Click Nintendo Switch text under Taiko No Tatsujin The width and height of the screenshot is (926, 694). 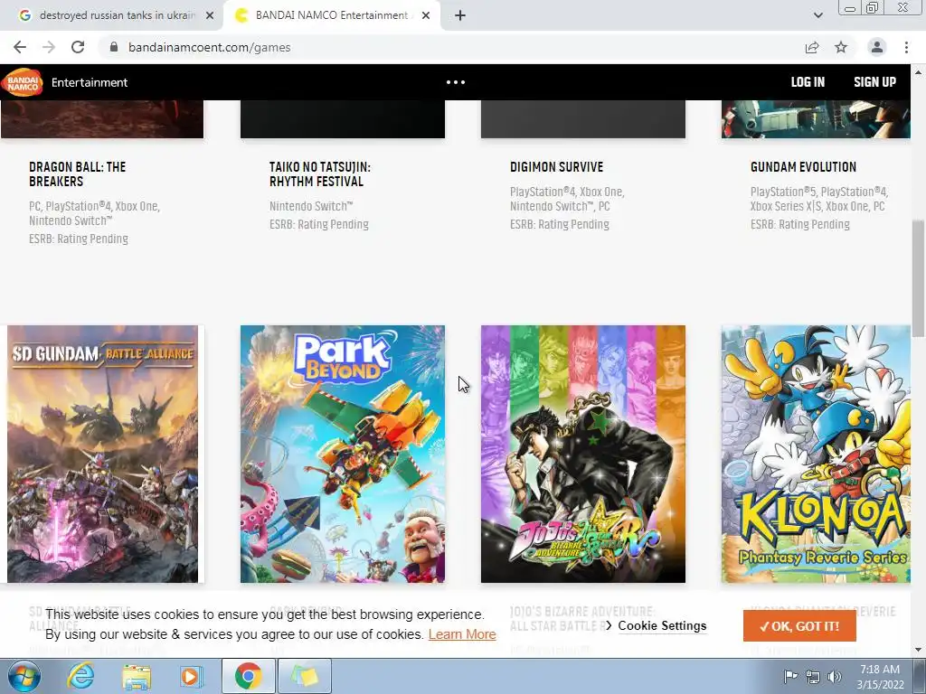(x=311, y=206)
